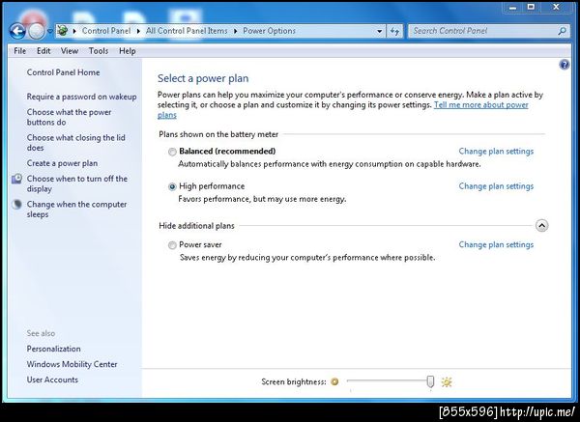Open the View menu
Screen dimensions: 580x422
70,51
